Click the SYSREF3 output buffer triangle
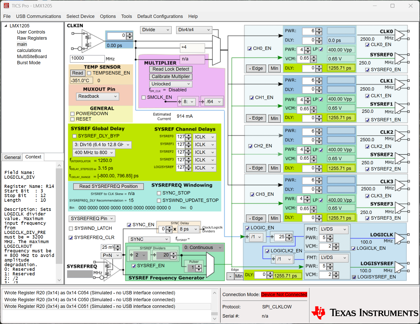Screen dimensions: 420x324 point(400,208)
